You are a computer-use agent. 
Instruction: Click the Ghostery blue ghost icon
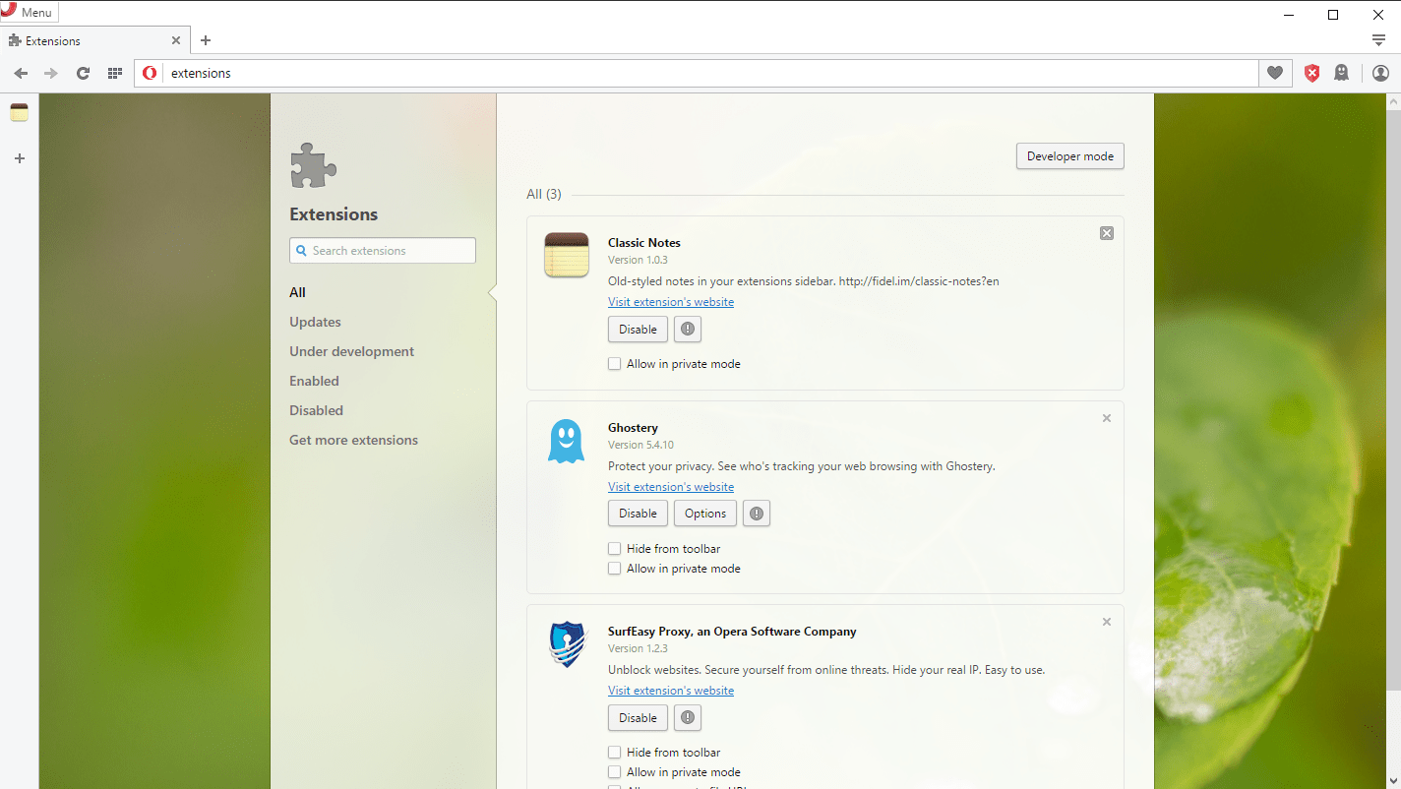pos(566,440)
